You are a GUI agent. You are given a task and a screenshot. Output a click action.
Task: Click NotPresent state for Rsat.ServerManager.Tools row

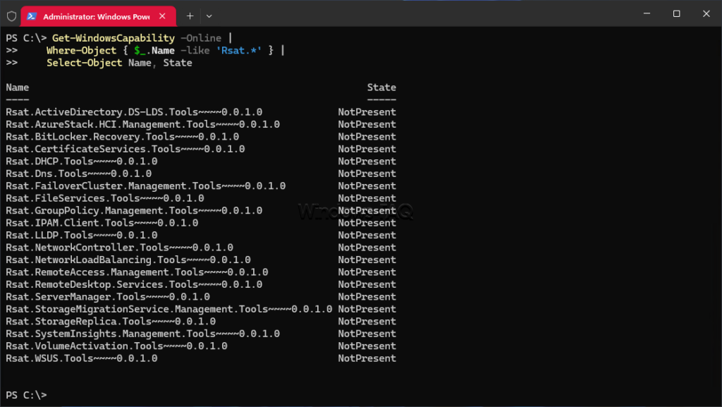367,296
